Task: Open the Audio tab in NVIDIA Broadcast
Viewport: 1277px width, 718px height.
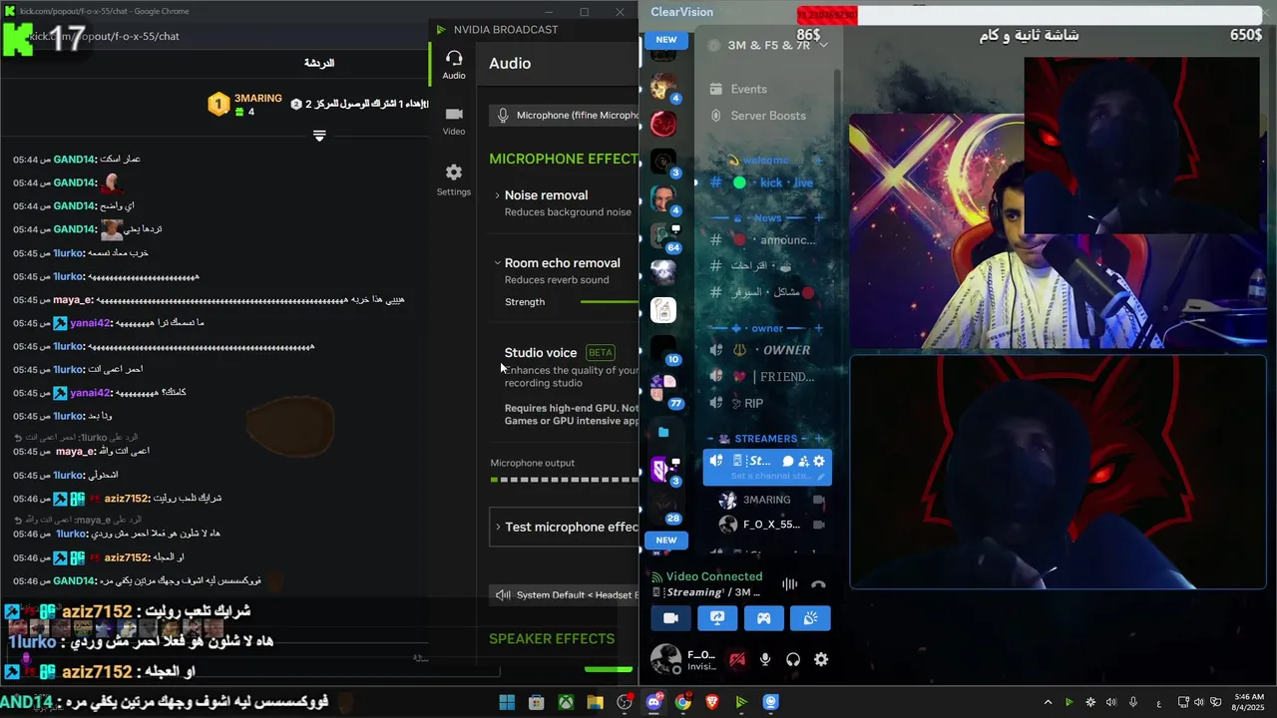Action: tap(454, 65)
